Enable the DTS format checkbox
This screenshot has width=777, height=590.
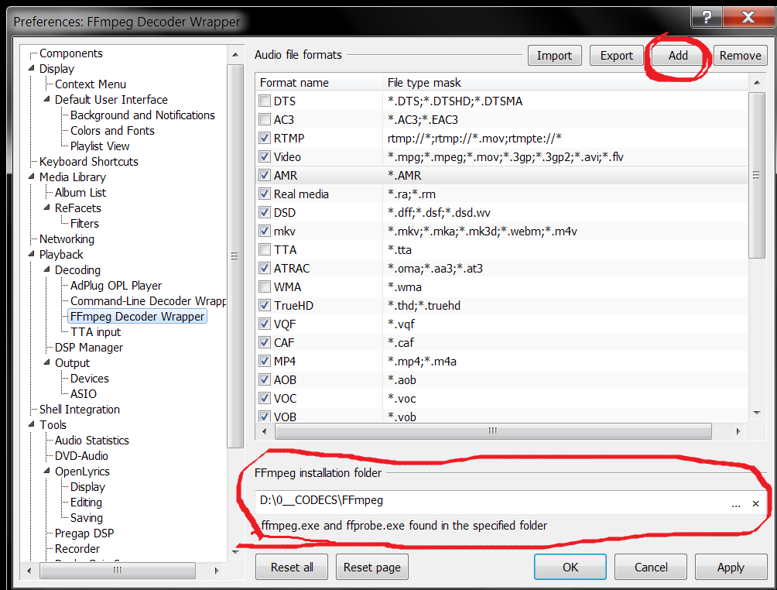265,101
